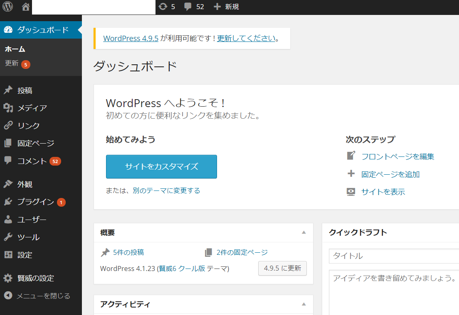This screenshot has height=315, width=459.
Task: Collapse the 概要 widget with its triangle
Action: [304, 232]
